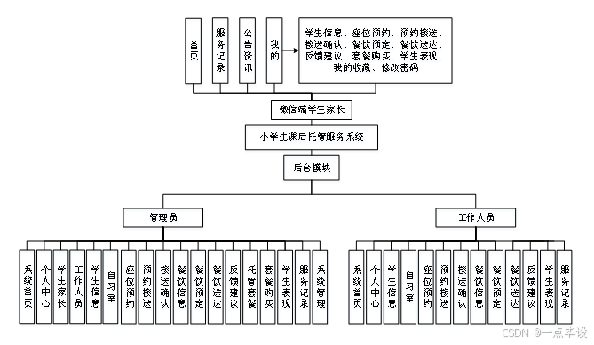Click the 公告资讯 box
Viewport: 594px width, 345px height.
click(247, 51)
